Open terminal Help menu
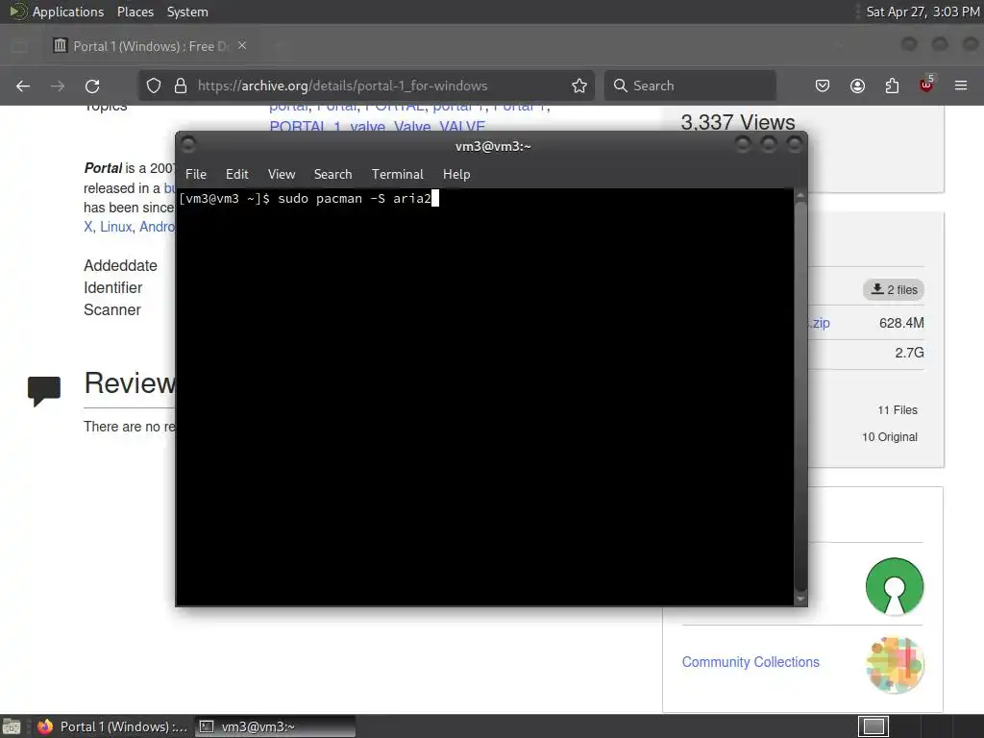984x738 pixels. 456,175
